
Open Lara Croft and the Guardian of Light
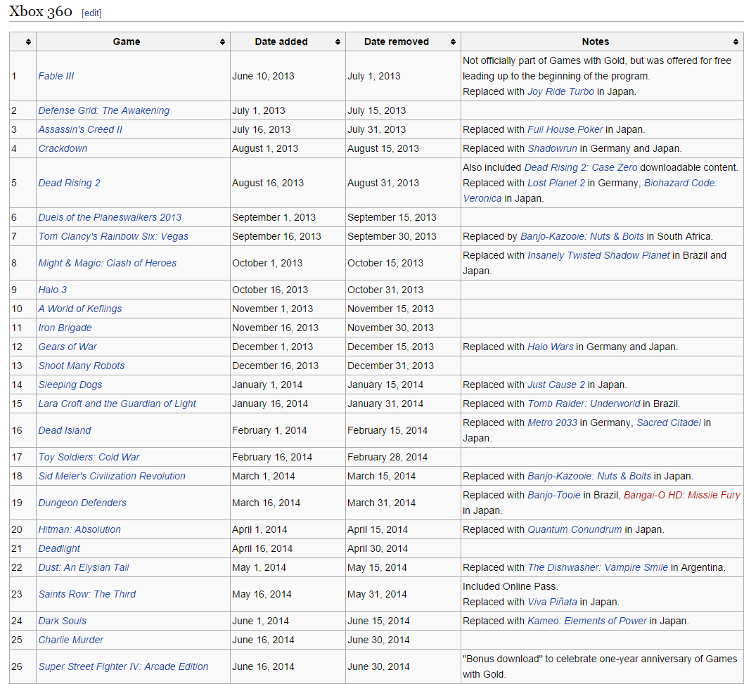117,404
